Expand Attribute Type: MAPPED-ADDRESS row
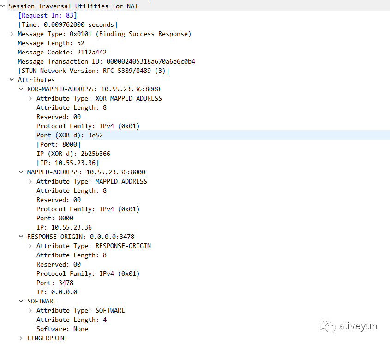 pyautogui.click(x=30, y=181)
